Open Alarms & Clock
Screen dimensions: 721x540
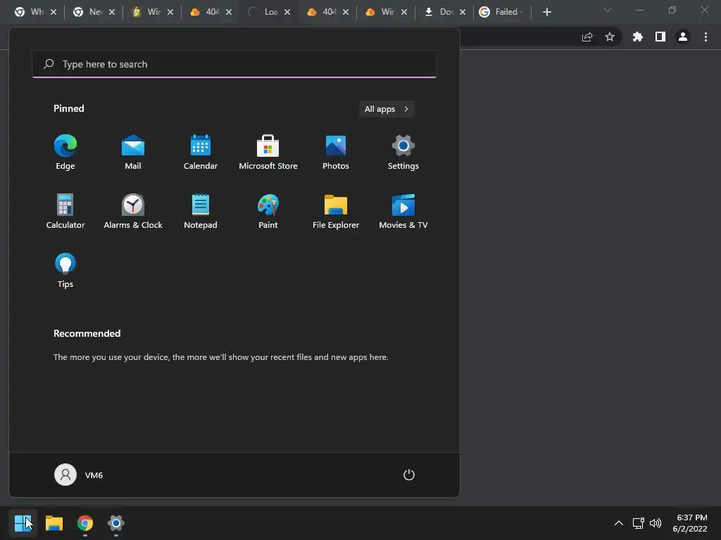133,211
